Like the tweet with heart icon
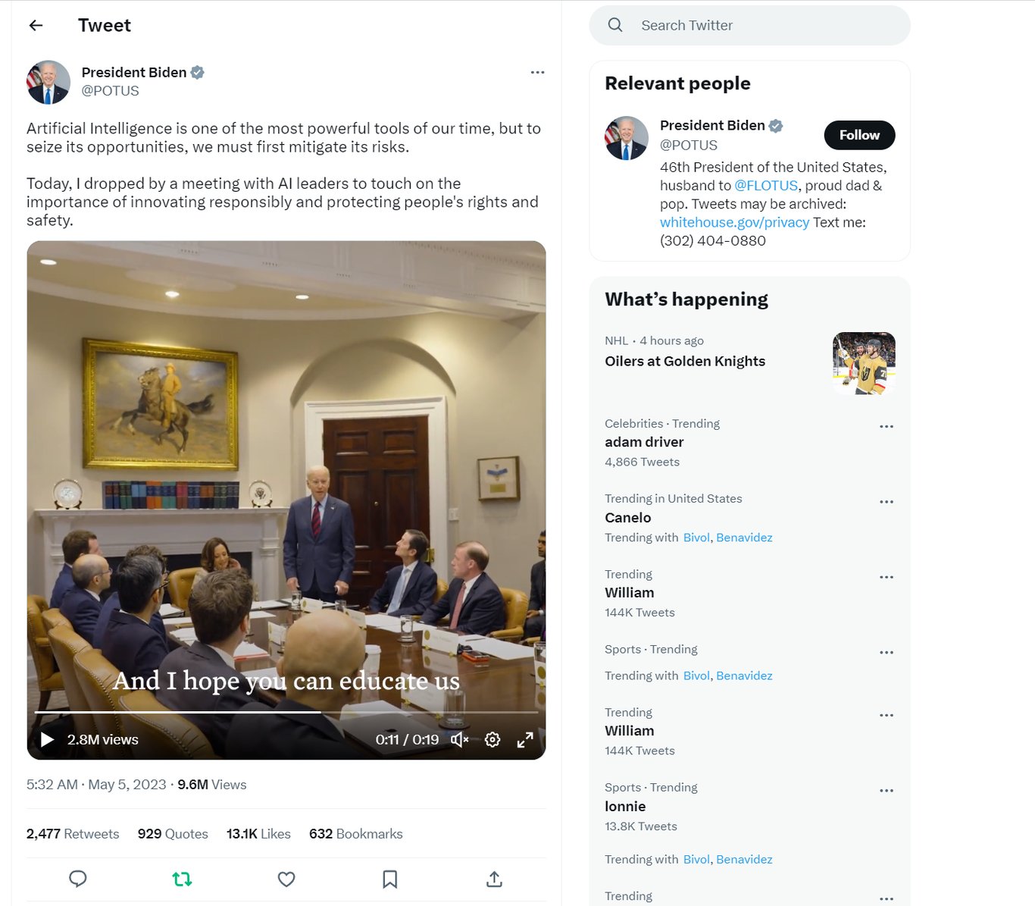 coord(286,879)
